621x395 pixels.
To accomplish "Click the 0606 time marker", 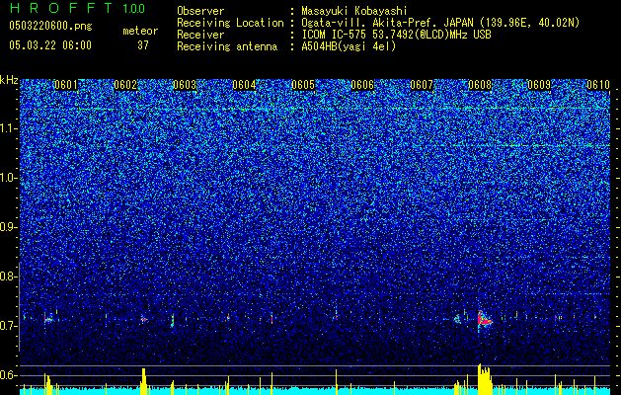I will coord(362,85).
